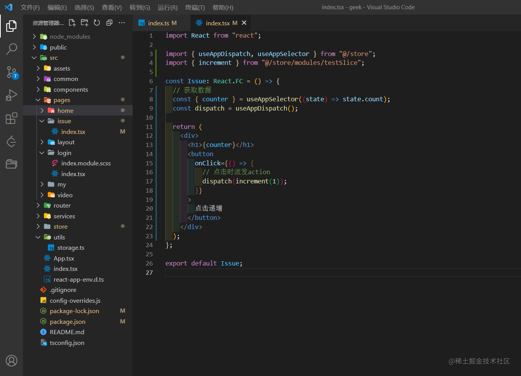521x376 pixels.
Task: Collapse all folders in explorer
Action: click(x=109, y=23)
